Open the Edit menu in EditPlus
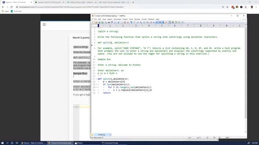Image resolution: width=259 pixels, height=145 pixels. [x=100, y=19]
